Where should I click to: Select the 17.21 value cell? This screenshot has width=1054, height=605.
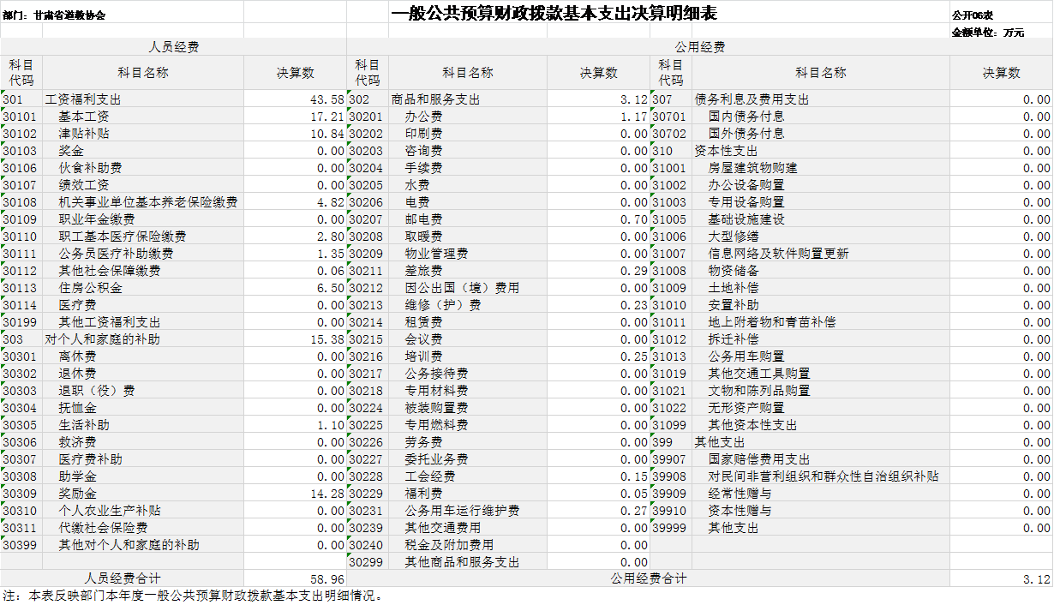point(295,117)
